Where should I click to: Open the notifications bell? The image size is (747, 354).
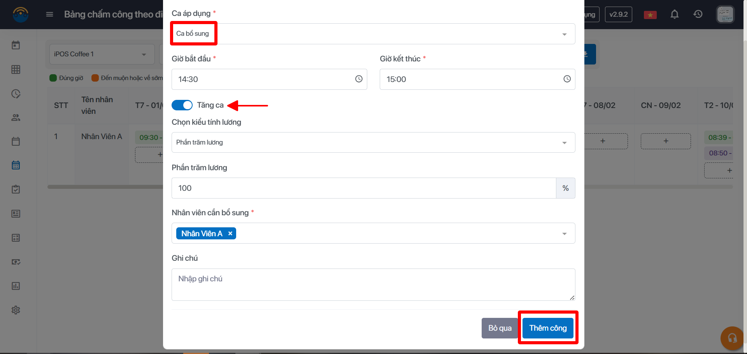tap(674, 14)
